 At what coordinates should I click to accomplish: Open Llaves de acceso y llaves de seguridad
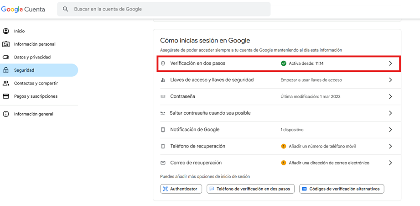click(280, 80)
